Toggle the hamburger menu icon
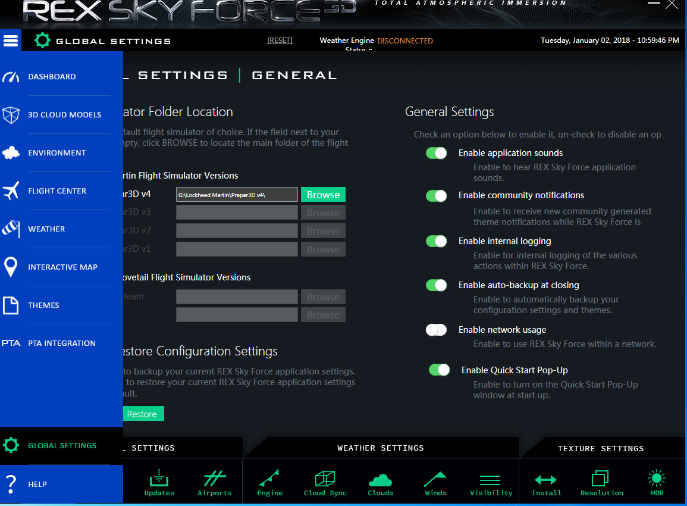 11,41
